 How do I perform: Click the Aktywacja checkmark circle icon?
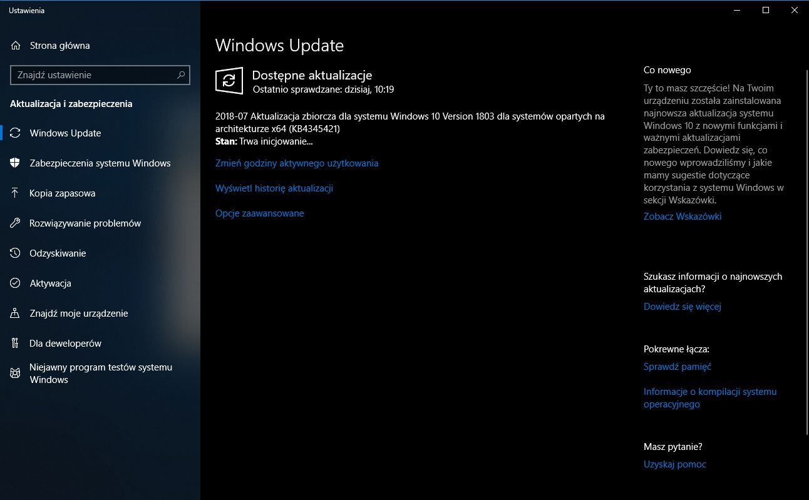(16, 283)
